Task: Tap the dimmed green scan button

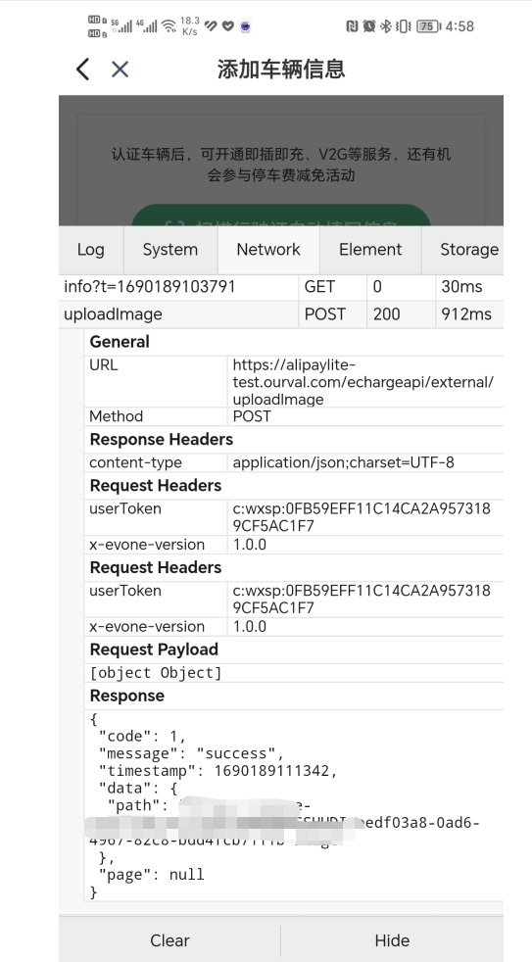Action: [x=281, y=216]
